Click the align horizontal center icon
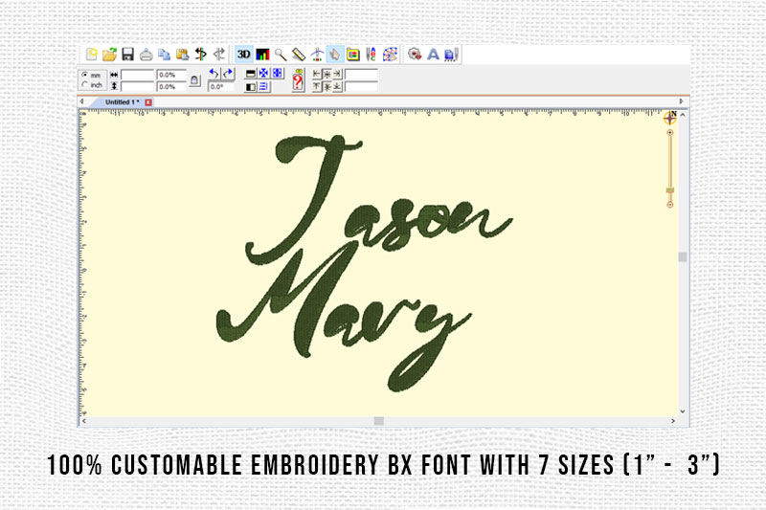The height and width of the screenshot is (510, 766). (327, 75)
